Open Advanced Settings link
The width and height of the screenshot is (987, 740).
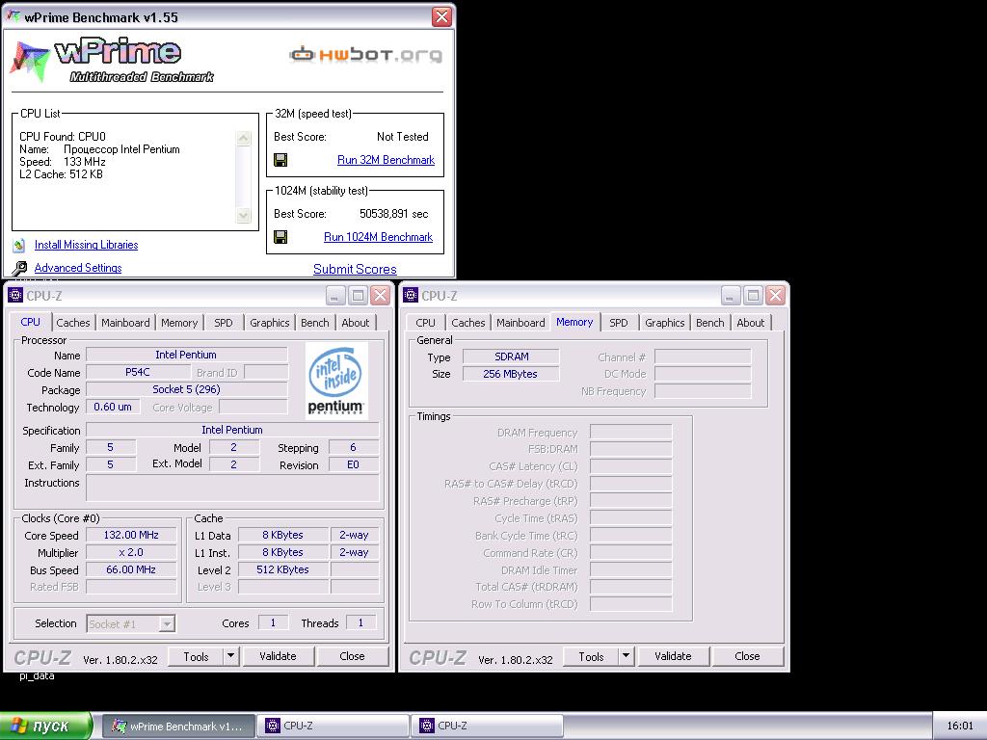coord(78,268)
